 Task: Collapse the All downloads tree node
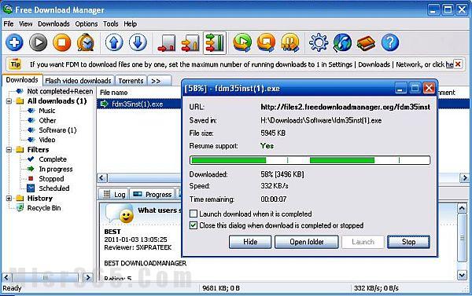pyautogui.click(x=9, y=101)
